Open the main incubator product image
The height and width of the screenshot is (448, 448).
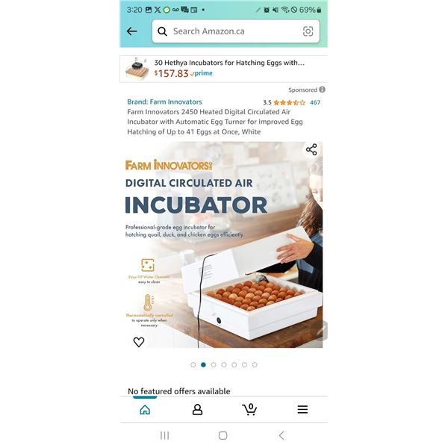click(x=224, y=245)
